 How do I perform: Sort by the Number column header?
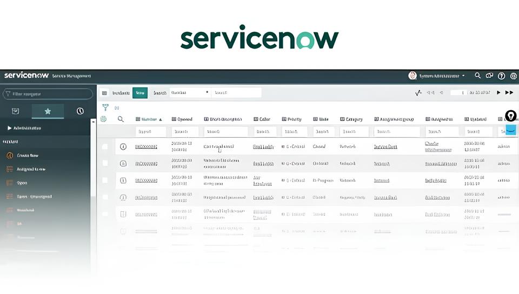coord(149,119)
